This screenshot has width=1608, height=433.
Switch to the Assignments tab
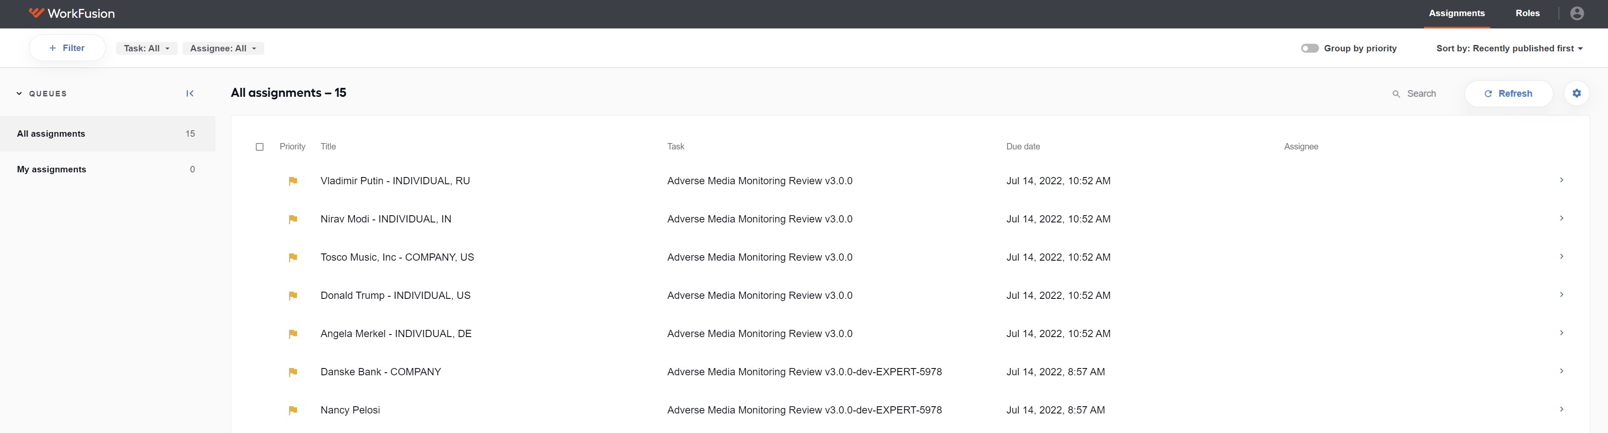(1456, 13)
